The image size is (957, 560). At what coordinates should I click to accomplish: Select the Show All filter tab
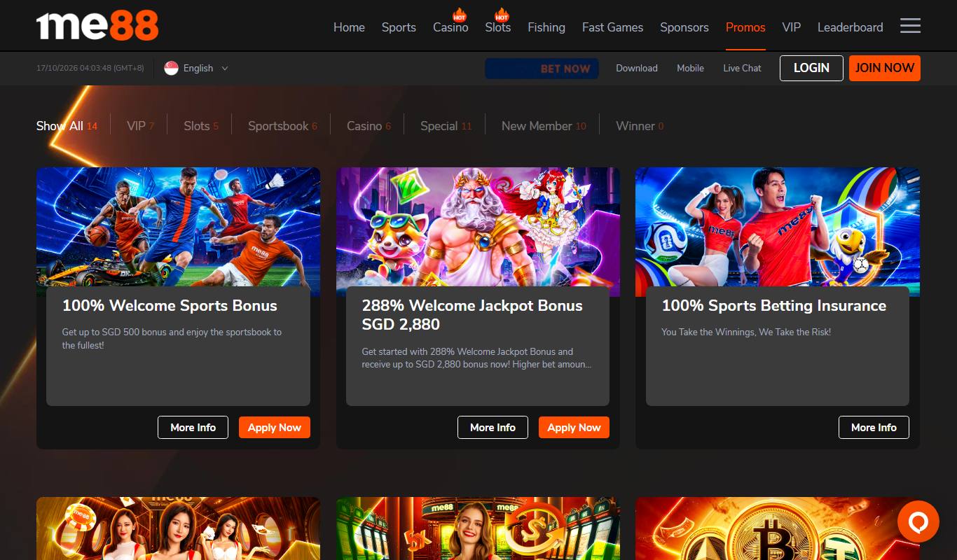coord(67,126)
